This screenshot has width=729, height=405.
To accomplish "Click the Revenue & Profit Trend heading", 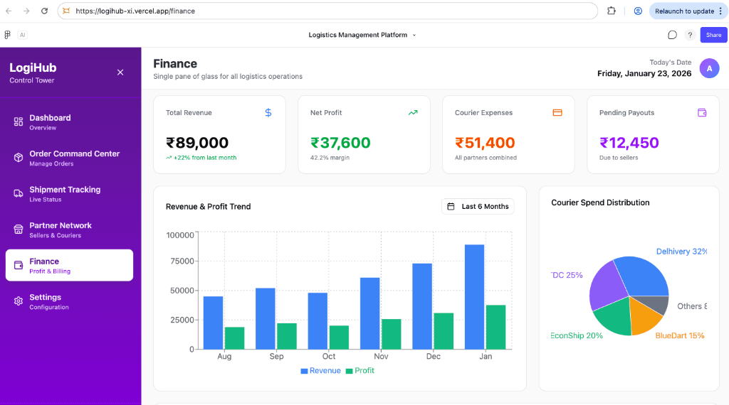I will click(209, 207).
